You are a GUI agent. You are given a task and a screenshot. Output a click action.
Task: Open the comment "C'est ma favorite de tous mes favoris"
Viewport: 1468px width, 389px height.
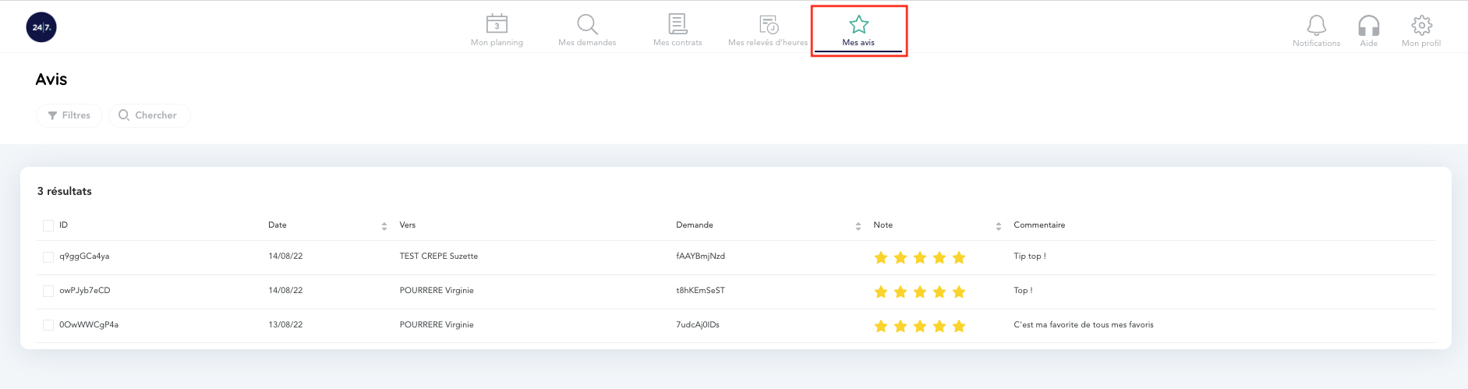pyautogui.click(x=1083, y=325)
